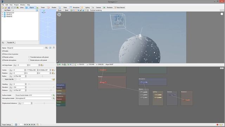Click the animation icon beside Distance label
Image resolution: width=225 pixels, height=127 pixels.
pyautogui.click(x=11, y=90)
